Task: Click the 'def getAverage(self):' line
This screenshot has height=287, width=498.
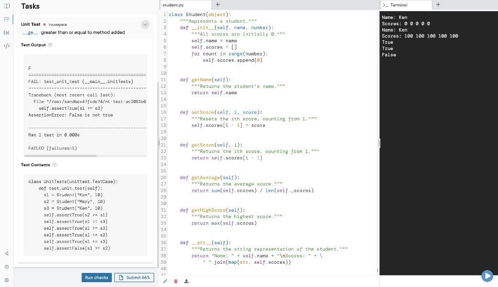Action: click(210, 178)
